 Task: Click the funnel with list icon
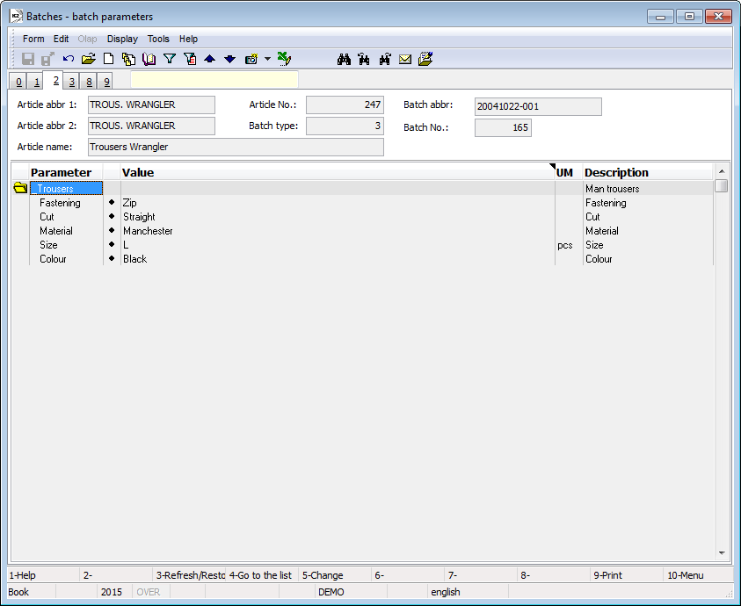click(x=190, y=59)
